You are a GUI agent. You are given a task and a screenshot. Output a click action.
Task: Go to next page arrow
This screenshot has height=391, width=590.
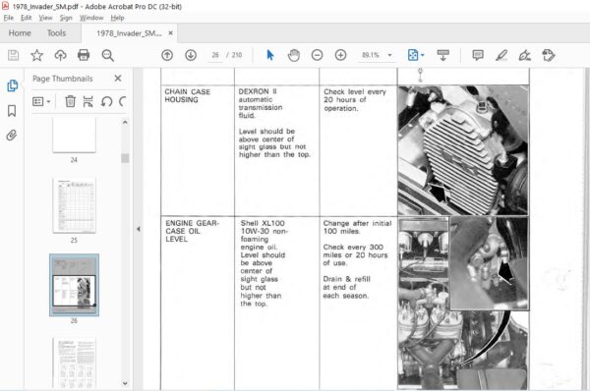pyautogui.click(x=191, y=55)
